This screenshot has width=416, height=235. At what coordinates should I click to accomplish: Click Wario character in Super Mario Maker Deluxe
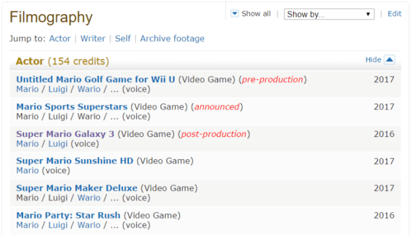[89, 198]
